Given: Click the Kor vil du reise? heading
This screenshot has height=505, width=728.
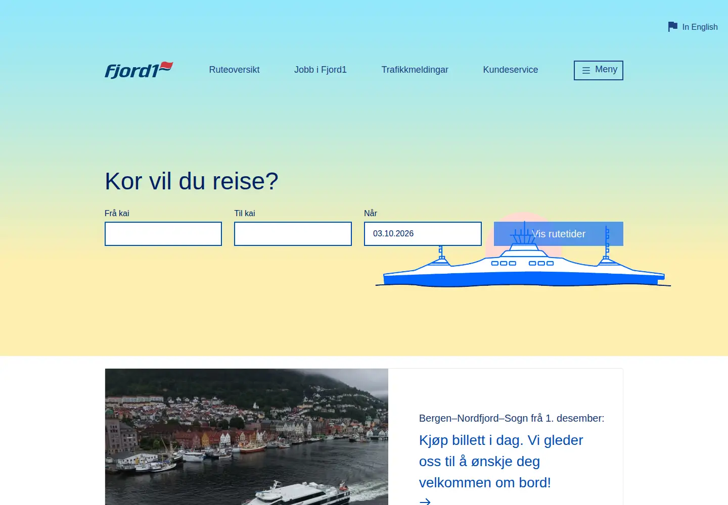Looking at the screenshot, I should tap(192, 181).
